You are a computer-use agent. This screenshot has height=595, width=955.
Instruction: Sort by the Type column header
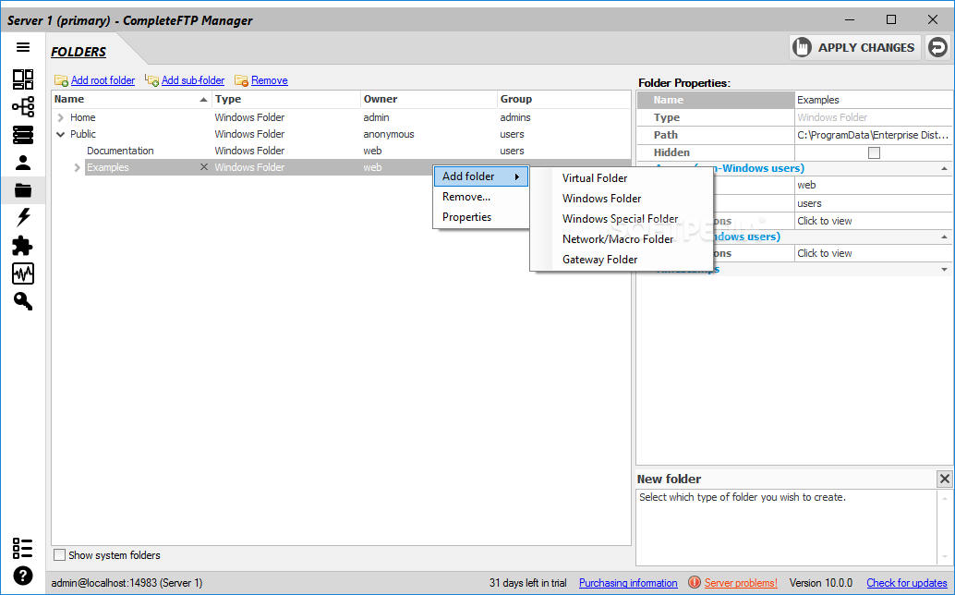pyautogui.click(x=286, y=99)
